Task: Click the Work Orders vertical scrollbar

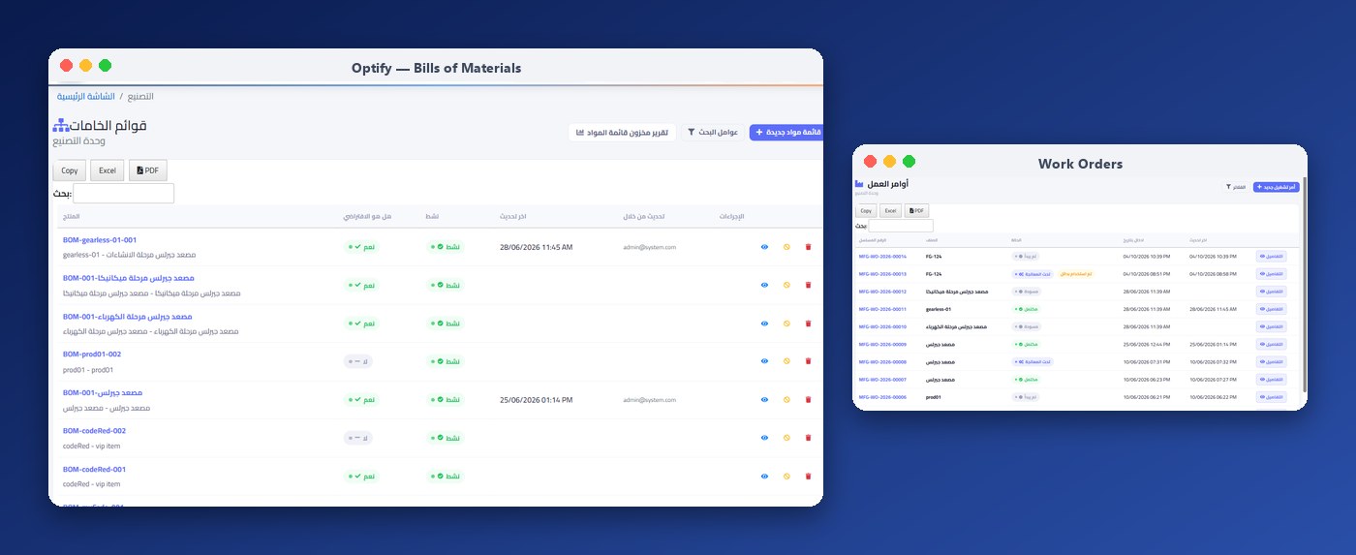Action: [1305, 284]
